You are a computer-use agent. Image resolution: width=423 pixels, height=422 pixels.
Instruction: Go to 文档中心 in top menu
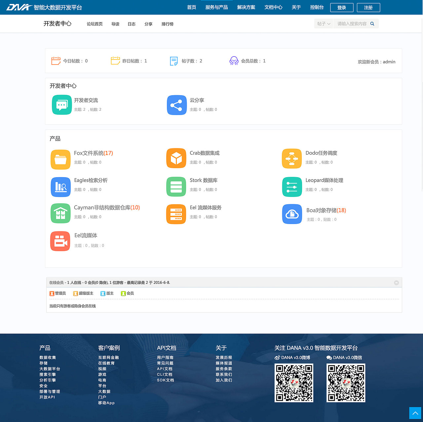click(x=274, y=7)
